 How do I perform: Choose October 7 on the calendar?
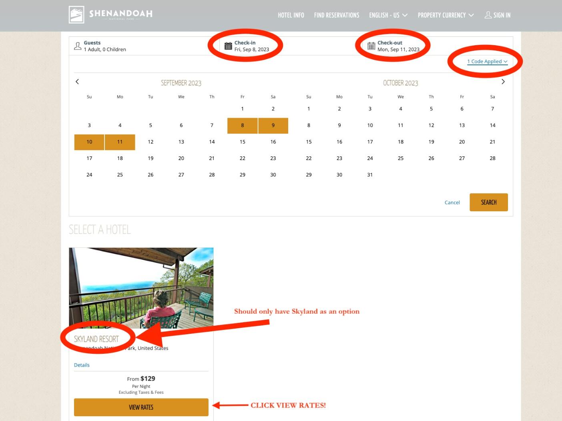pos(493,109)
